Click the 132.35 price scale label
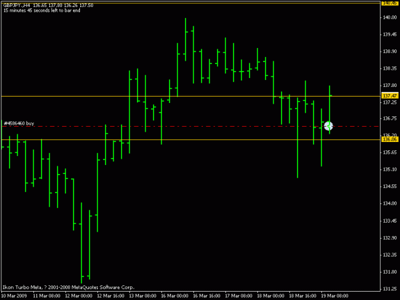The width and height of the screenshot is (400, 300). (390, 255)
